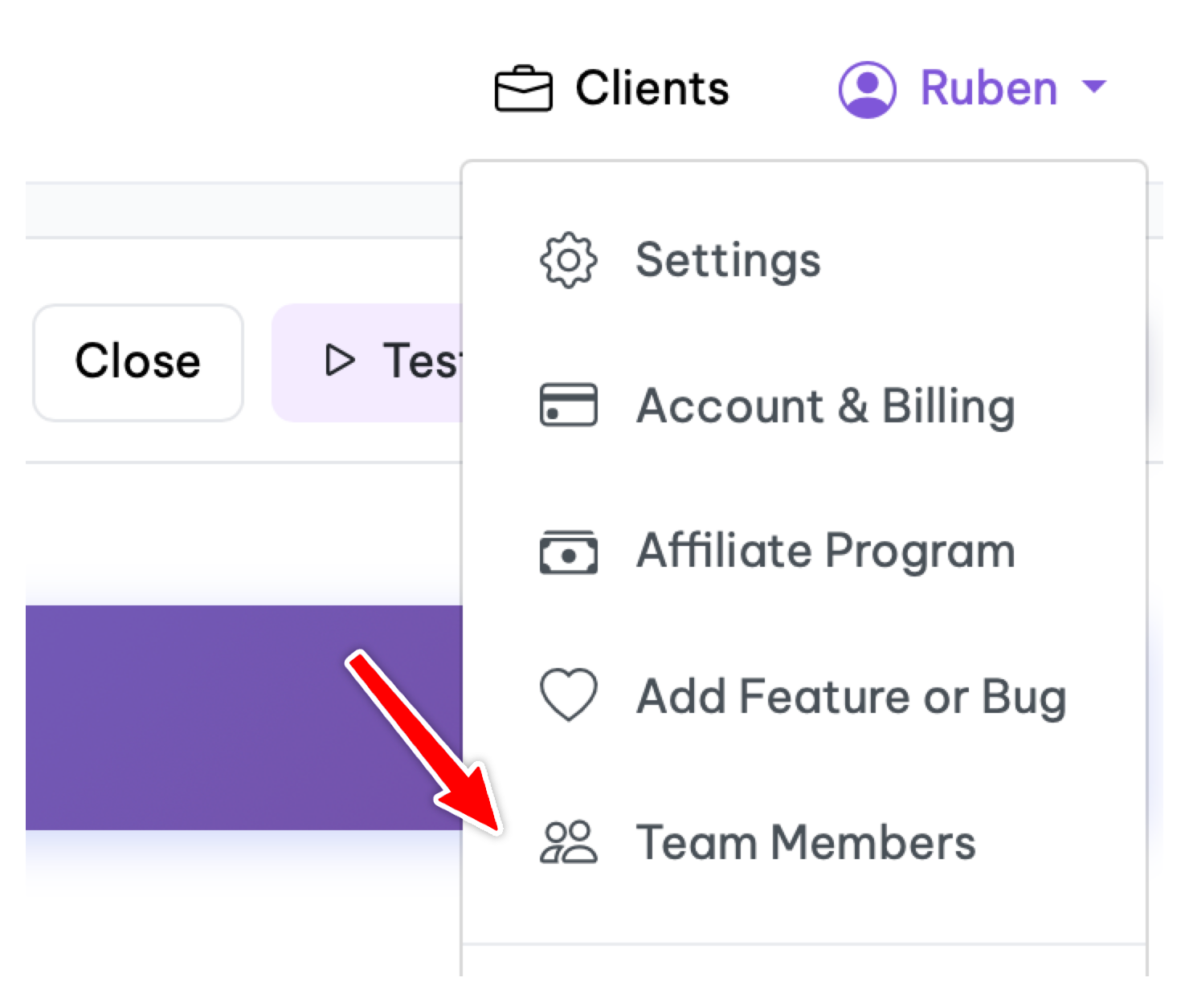
Task: Click the purple banner area
Action: [244, 717]
